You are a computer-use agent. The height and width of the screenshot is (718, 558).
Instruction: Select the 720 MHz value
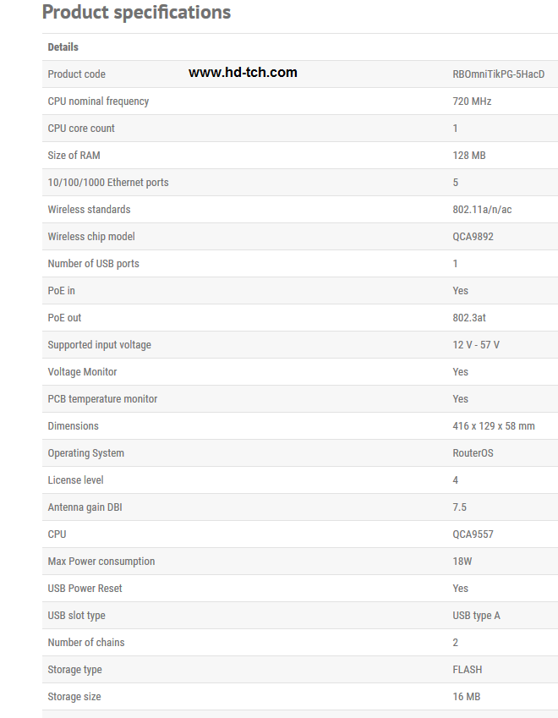472,101
